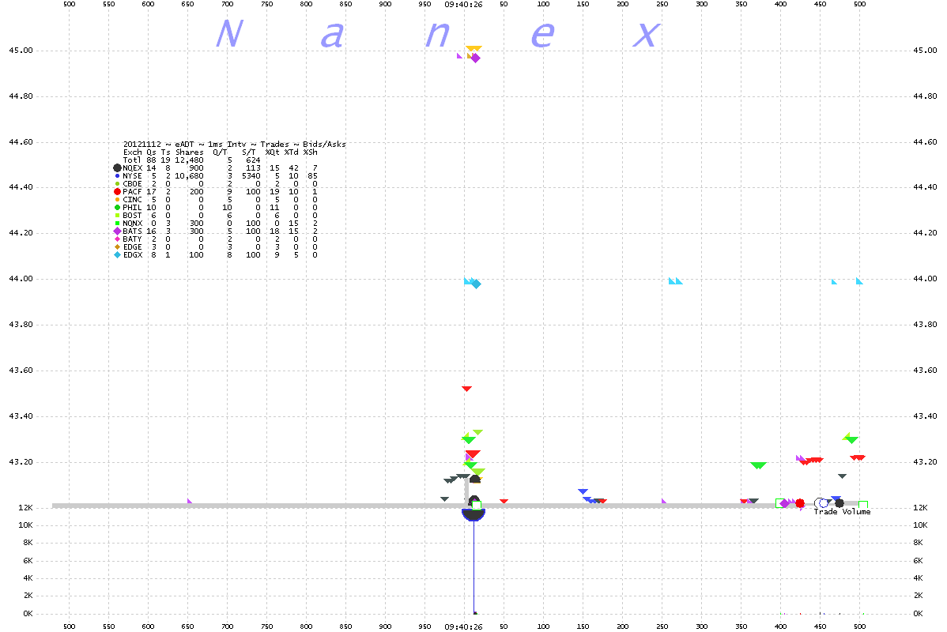This screenshot has height=632, width=947.
Task: Click the BATS purple diamond legend marker
Action: coord(117,231)
